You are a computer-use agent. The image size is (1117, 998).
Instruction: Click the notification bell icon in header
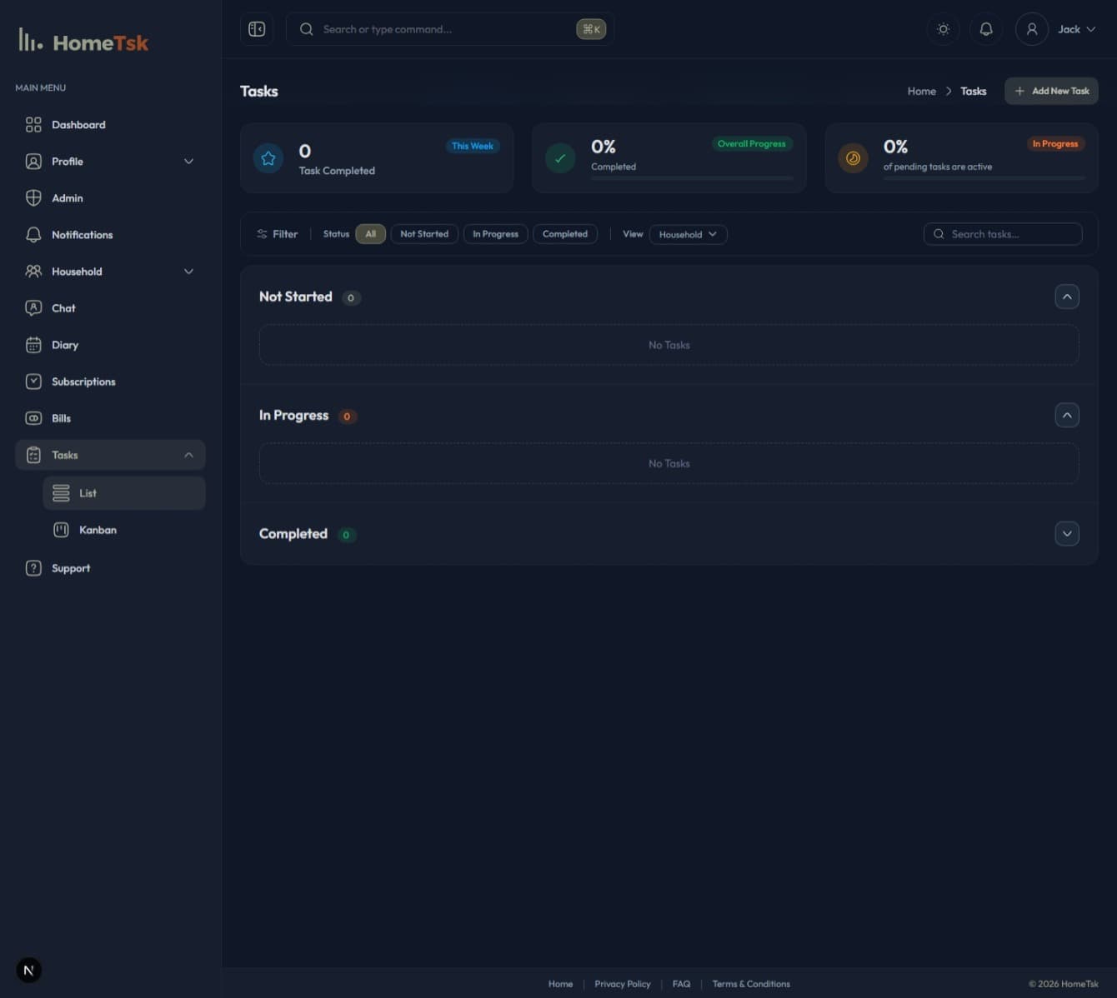coord(985,29)
